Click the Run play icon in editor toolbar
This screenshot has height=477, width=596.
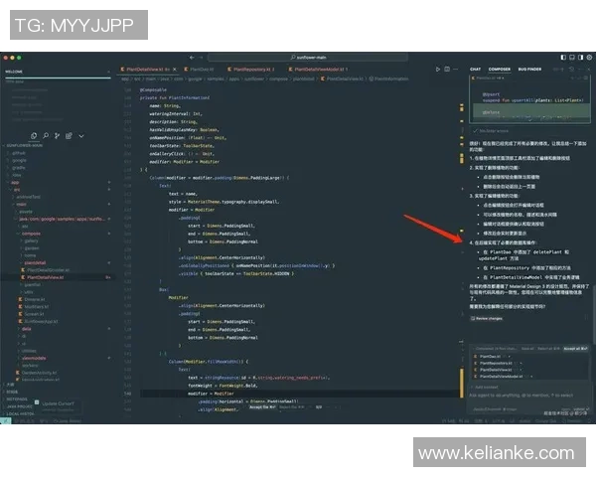(x=437, y=70)
